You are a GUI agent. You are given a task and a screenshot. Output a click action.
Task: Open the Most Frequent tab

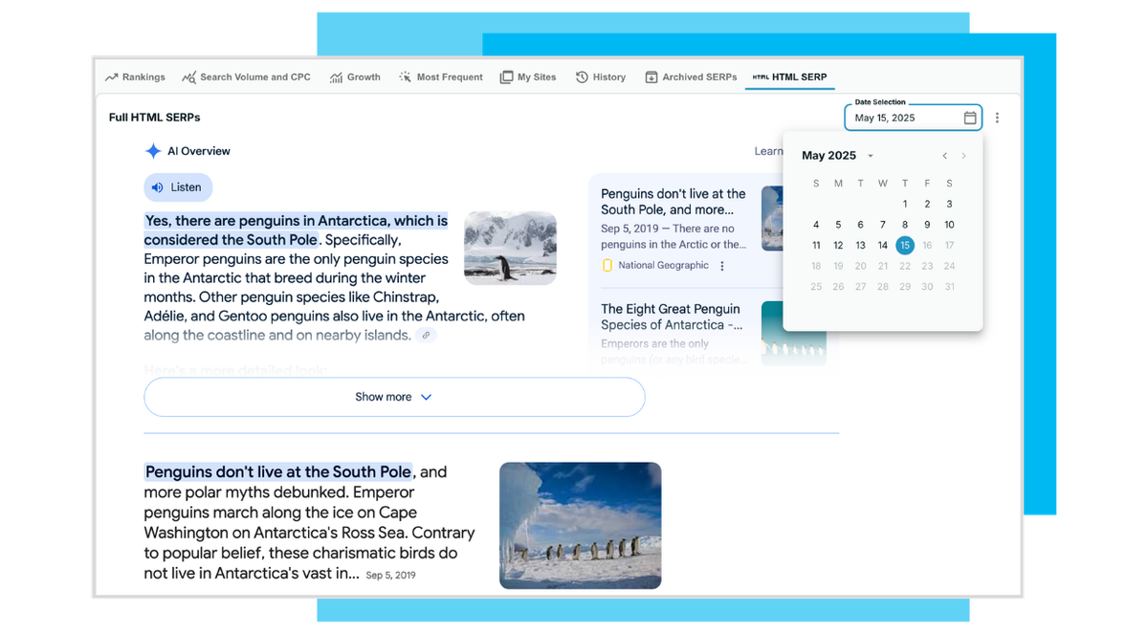pos(441,77)
